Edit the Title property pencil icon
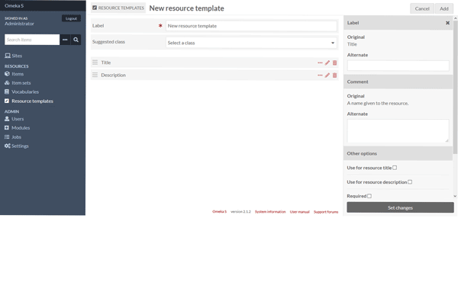Screen dimensions: 458x305 327,63
